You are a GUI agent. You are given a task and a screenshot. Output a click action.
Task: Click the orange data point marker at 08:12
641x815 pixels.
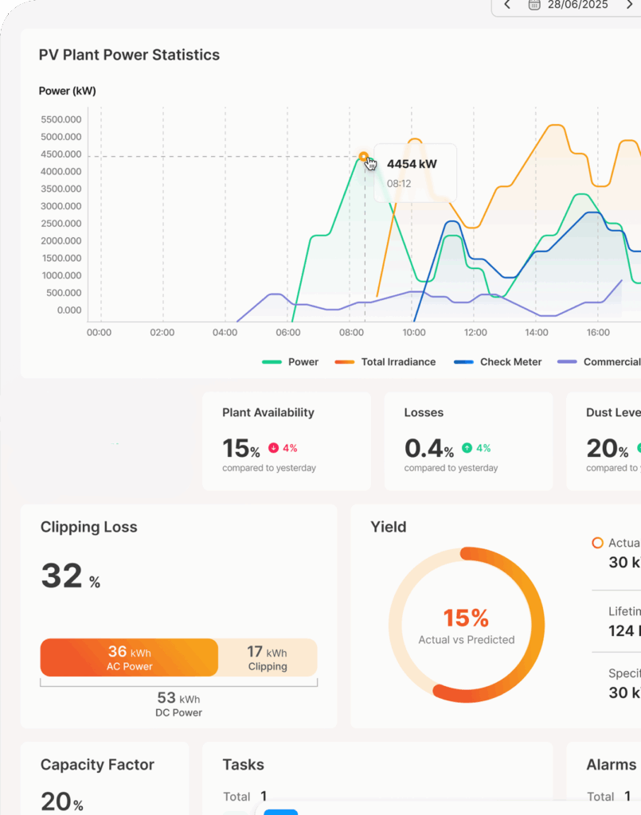[363, 157]
